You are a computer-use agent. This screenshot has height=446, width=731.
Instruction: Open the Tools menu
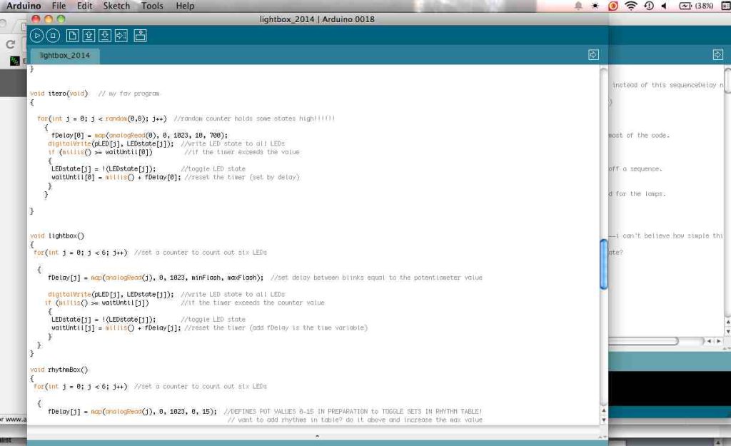[x=152, y=6]
